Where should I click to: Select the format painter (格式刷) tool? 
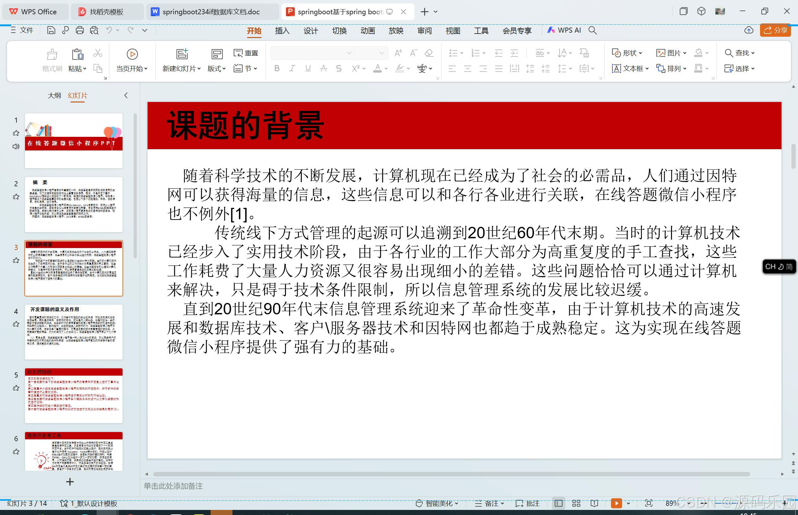(x=52, y=60)
